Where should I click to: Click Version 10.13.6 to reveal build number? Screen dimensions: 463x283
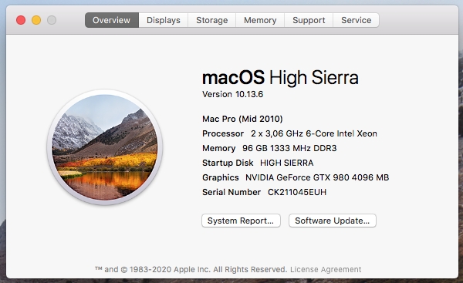point(232,94)
